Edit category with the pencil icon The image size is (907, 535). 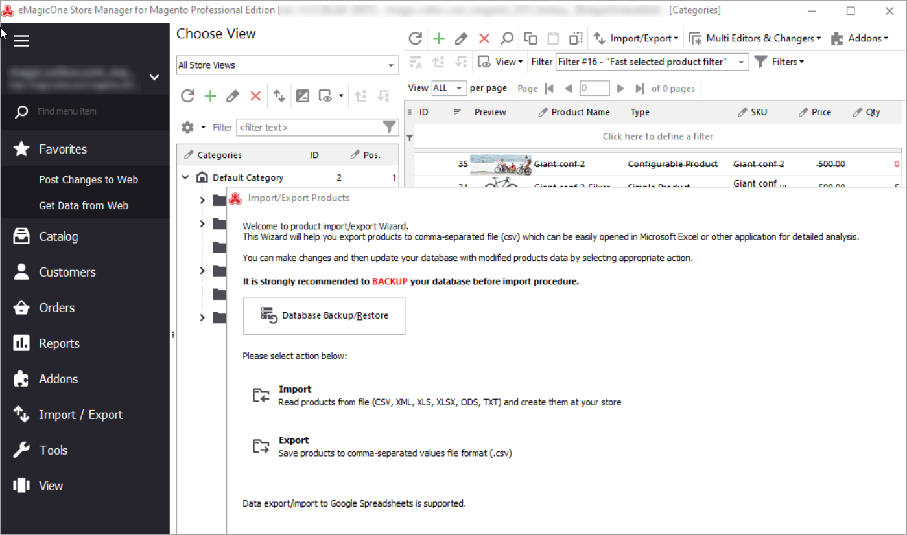[233, 96]
